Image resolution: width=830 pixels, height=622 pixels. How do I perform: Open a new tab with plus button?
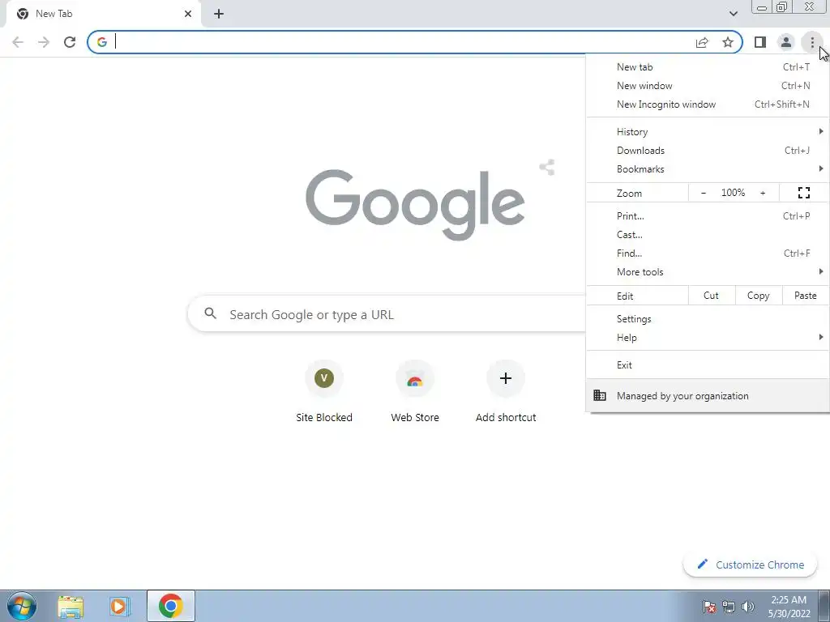(x=219, y=14)
